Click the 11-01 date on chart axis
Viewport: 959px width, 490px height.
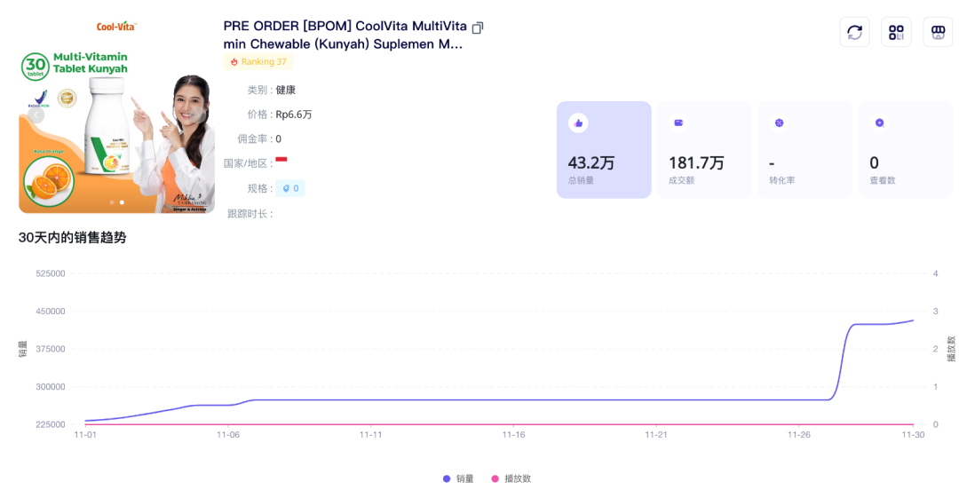pyautogui.click(x=85, y=435)
